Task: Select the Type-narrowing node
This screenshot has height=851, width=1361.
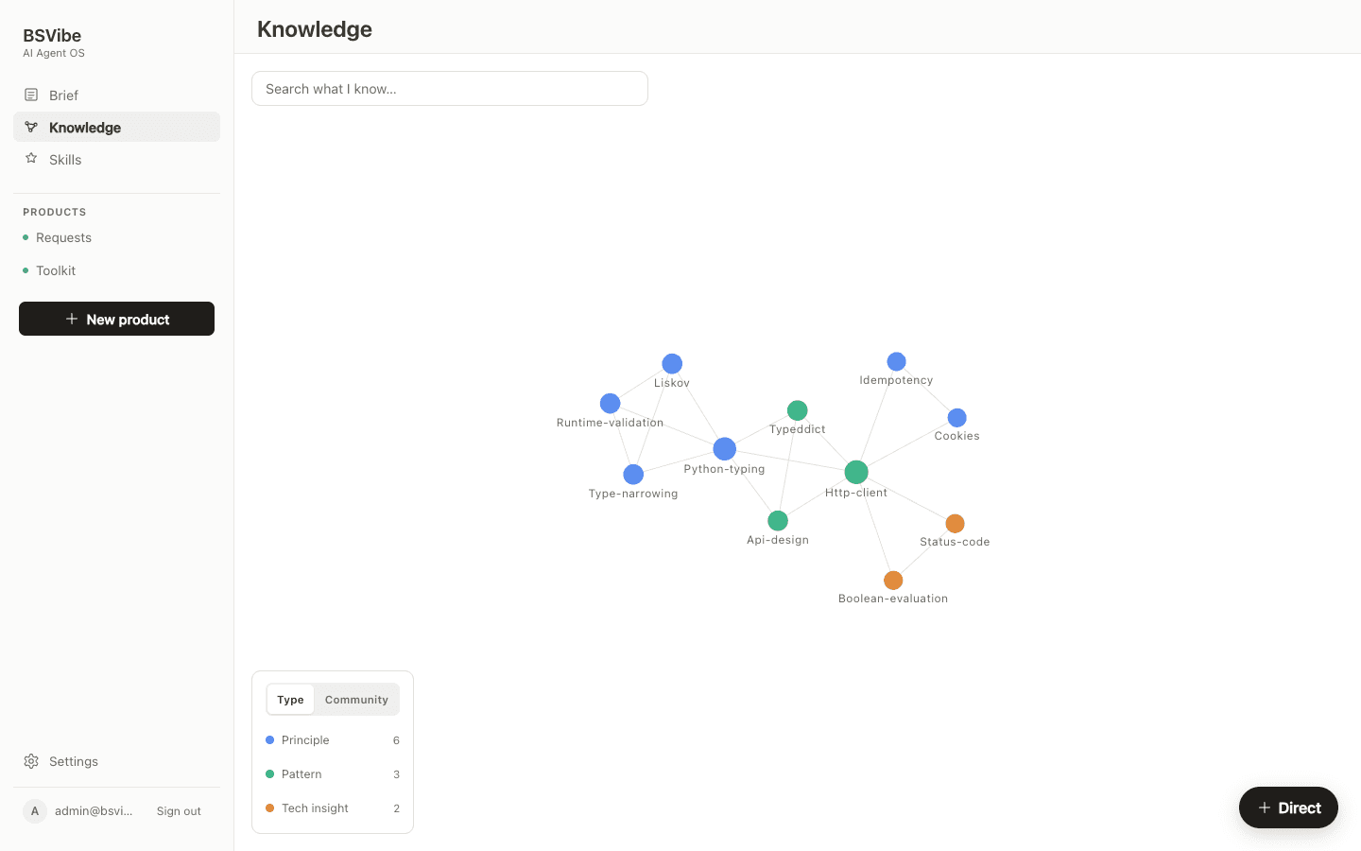Action: pyautogui.click(x=633, y=475)
